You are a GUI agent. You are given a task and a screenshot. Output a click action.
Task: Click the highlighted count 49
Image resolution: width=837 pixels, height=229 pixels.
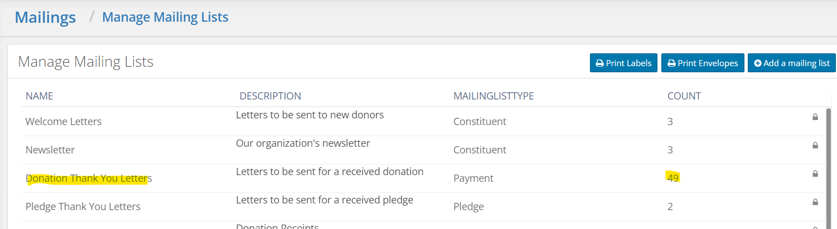click(673, 178)
